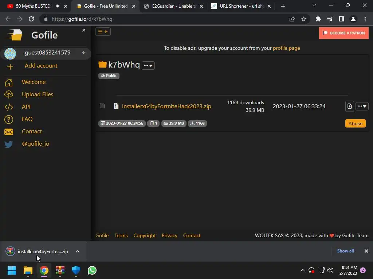Screen dimensions: 373x279
Task: Switch to the URL Shortener tab
Action: 242,6
